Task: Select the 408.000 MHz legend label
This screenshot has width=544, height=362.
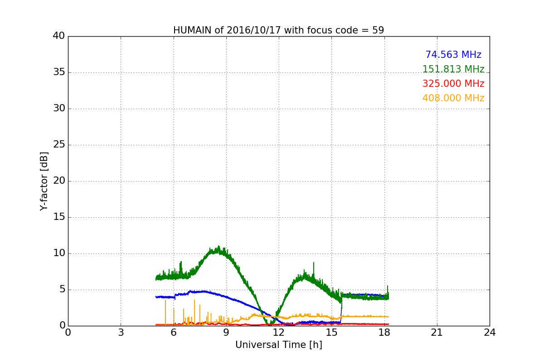Action: tap(453, 98)
